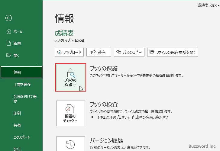Viewport: 220px width, 151px height.
Task: Click text ドキュメントのプロパティ、作成者の名前、絶対パス
Action: (133, 117)
